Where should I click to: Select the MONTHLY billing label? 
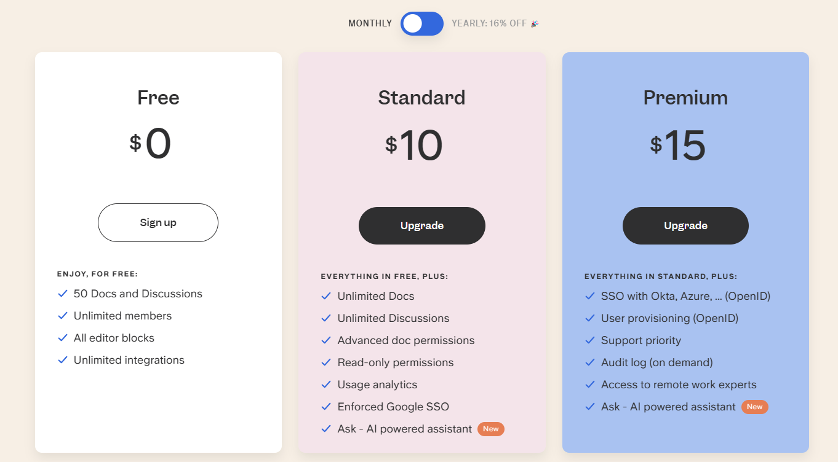[370, 23]
